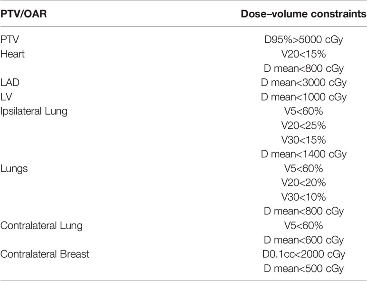The height and width of the screenshot is (281, 367).
Task: Click the Heart V20<15% constraint
Action: [x=304, y=54]
